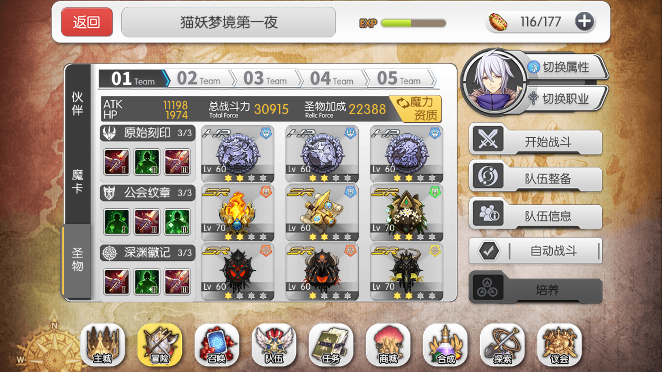Select the Lv 70 flame SR relic
Image resolution: width=662 pixels, height=372 pixels.
238,213
